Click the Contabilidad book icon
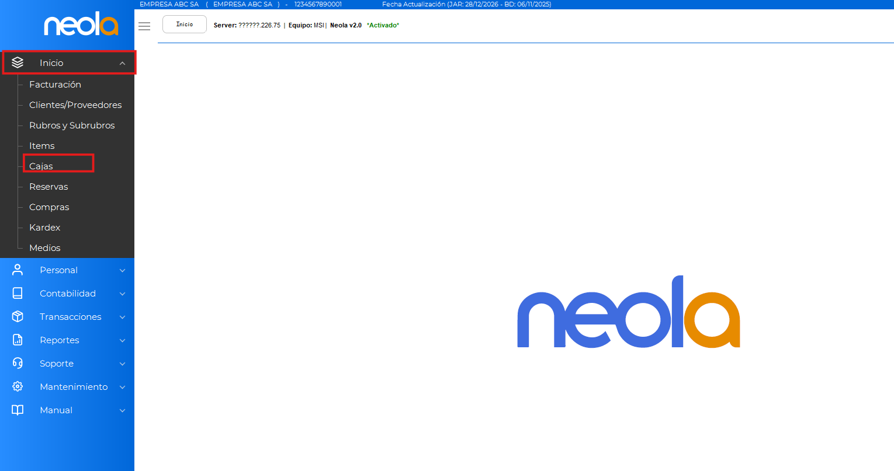This screenshot has height=471, width=894. tap(18, 293)
